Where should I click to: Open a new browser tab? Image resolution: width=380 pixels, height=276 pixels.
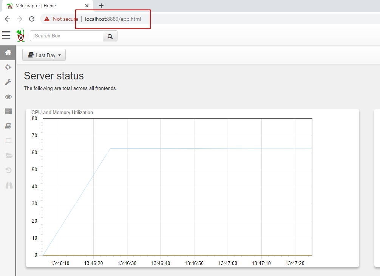pyautogui.click(x=101, y=6)
